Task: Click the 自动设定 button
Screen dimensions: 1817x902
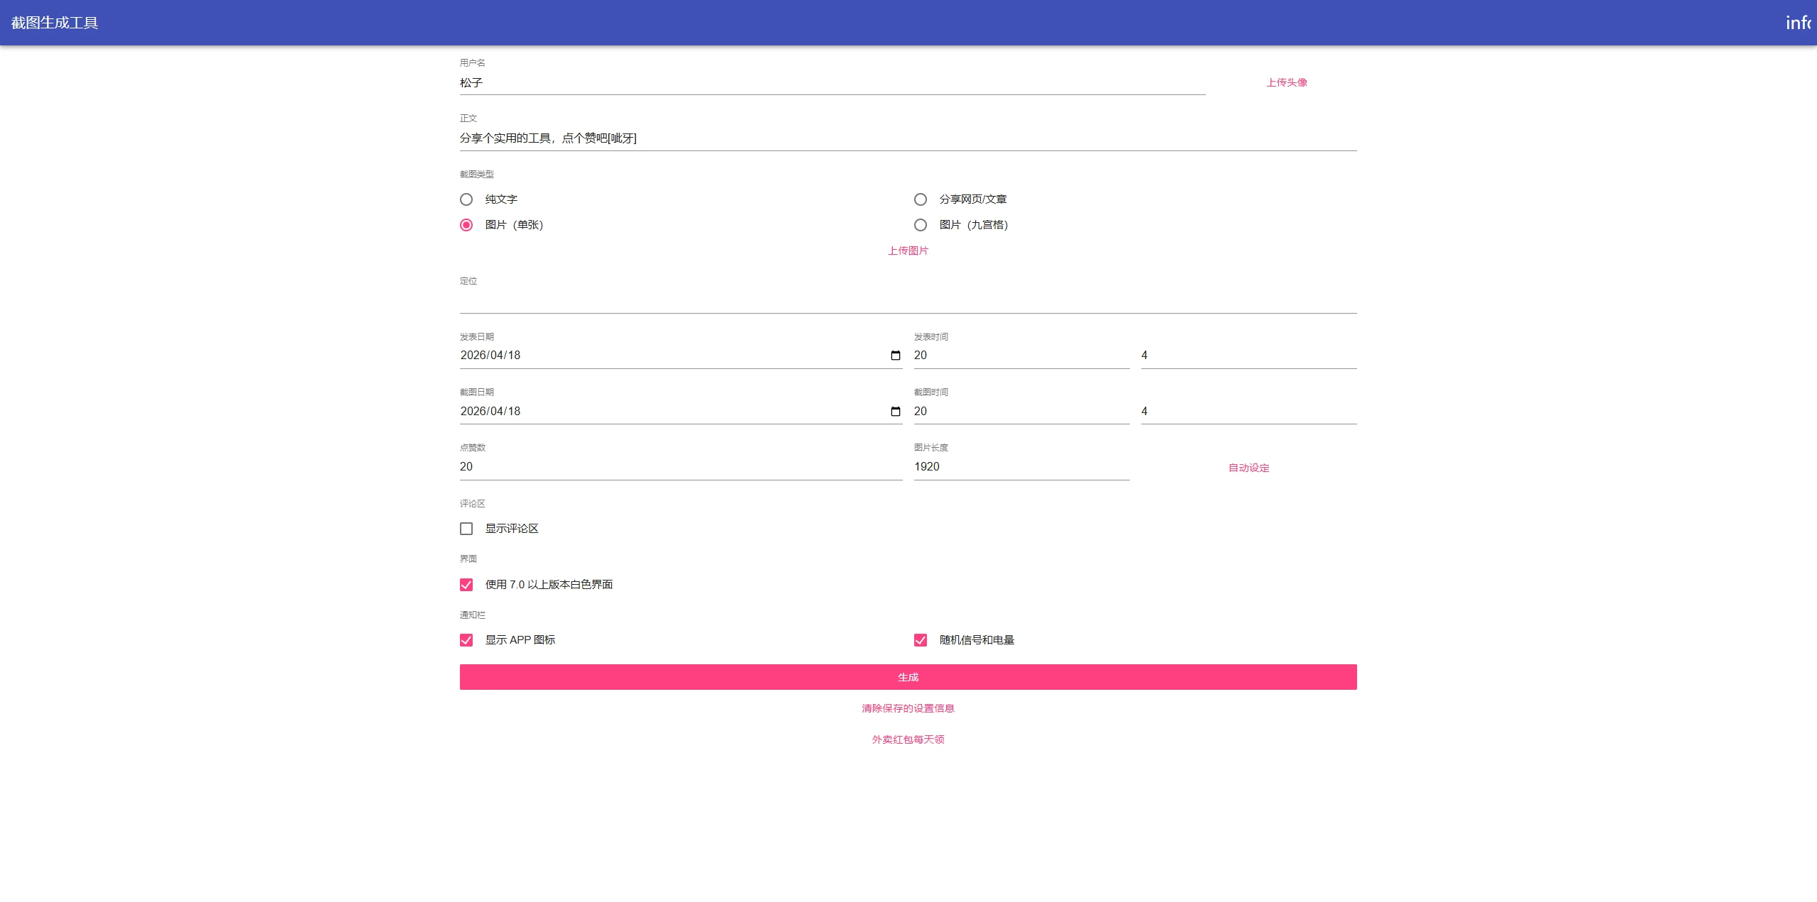Action: tap(1248, 468)
